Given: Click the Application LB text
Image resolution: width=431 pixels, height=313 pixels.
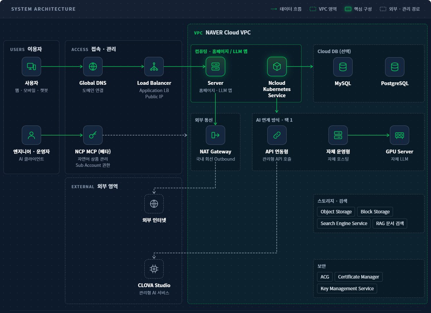Looking at the screenshot, I should (154, 91).
